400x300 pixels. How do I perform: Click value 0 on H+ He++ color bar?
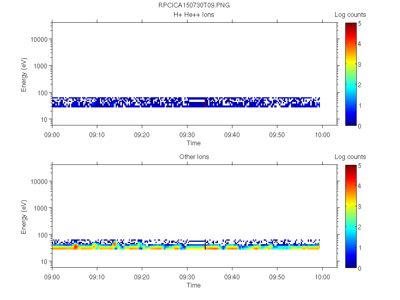click(359, 126)
